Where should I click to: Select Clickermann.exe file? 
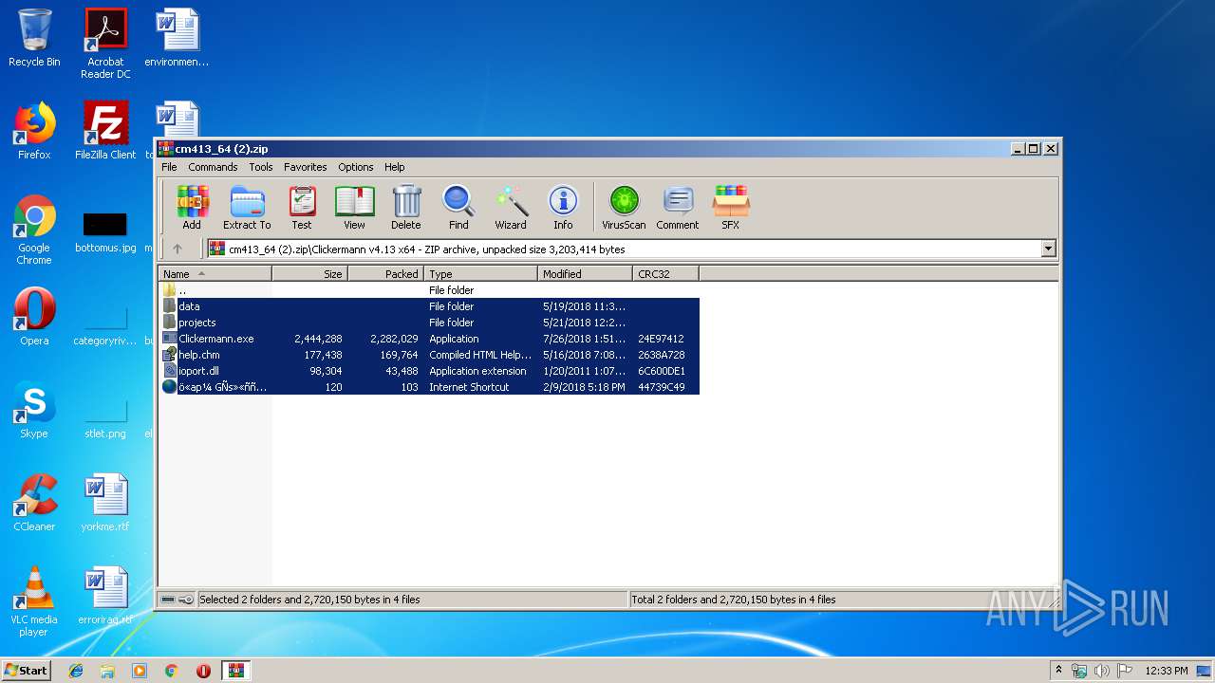click(429, 339)
